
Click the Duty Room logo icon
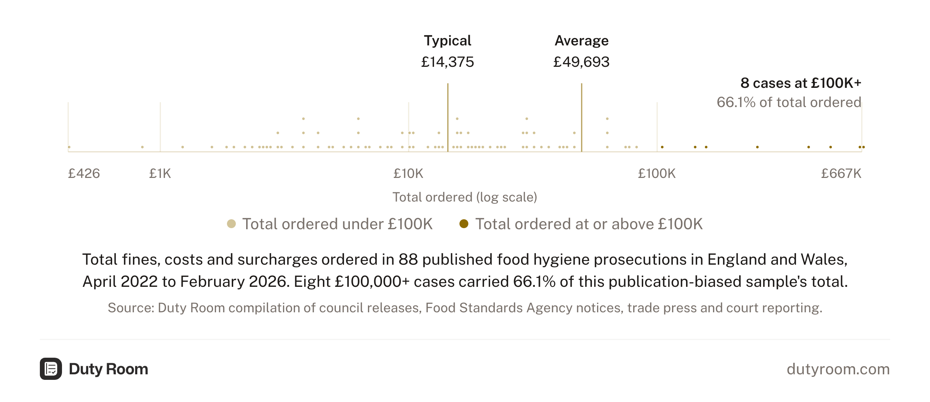coord(51,369)
